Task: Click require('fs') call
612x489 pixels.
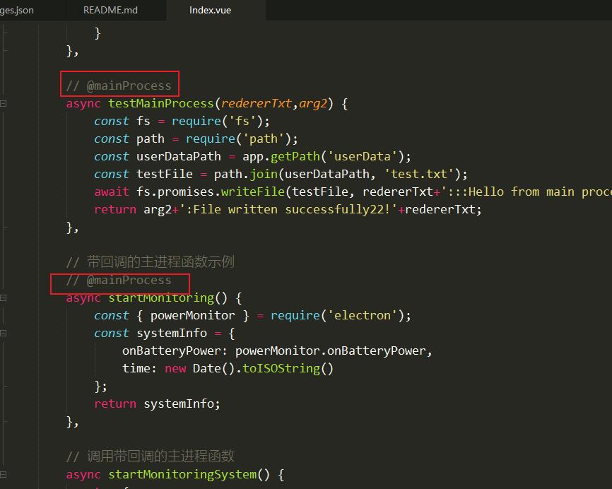Action: pyautogui.click(x=217, y=121)
